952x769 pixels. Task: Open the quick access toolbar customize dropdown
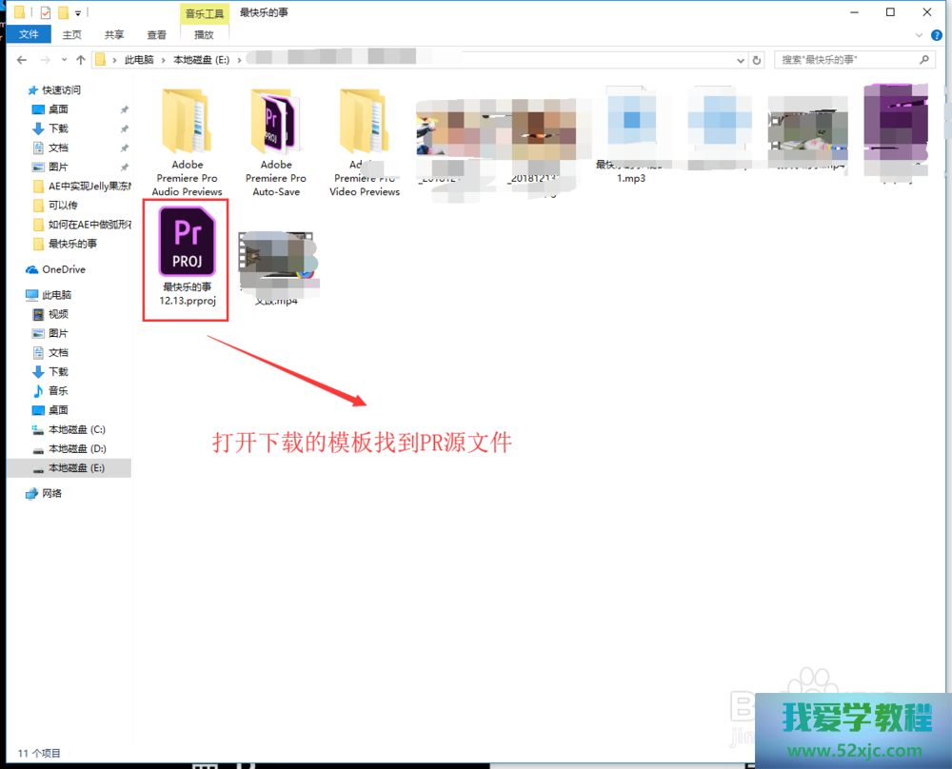coord(78,12)
